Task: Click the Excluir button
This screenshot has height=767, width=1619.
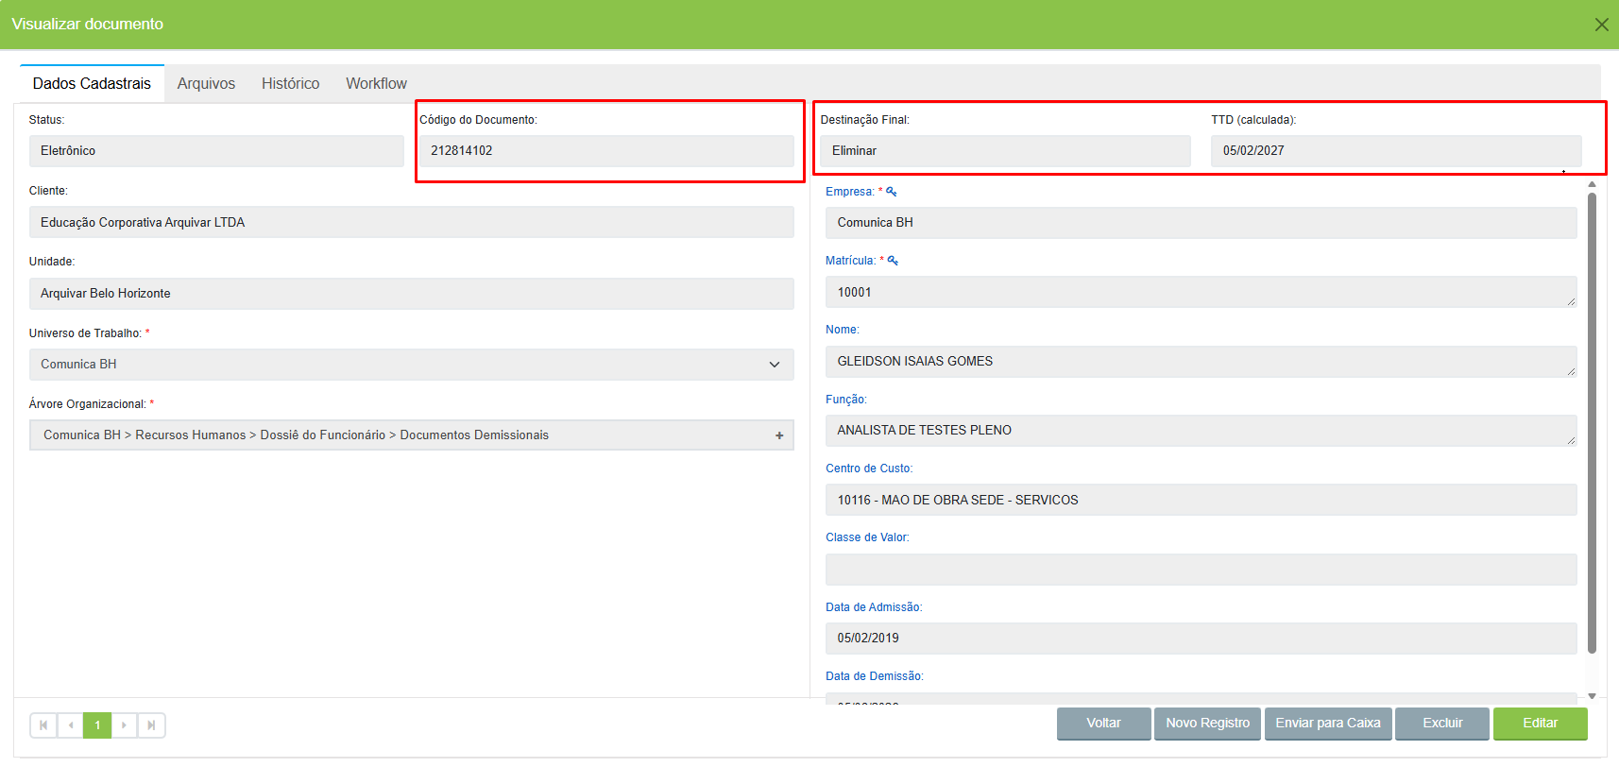Action: pyautogui.click(x=1442, y=724)
